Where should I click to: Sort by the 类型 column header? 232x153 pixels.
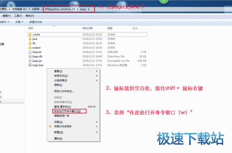pyautogui.click(x=110, y=28)
